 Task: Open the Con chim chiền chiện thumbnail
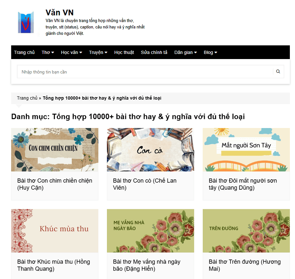(x=55, y=150)
